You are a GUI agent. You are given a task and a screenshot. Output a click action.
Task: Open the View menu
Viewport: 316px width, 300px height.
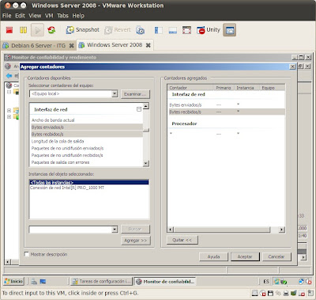35,16
